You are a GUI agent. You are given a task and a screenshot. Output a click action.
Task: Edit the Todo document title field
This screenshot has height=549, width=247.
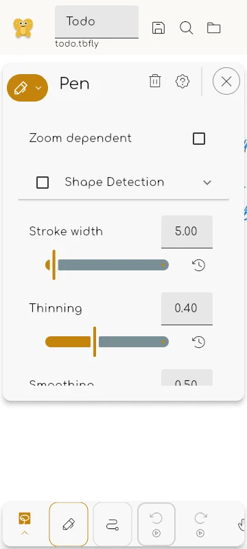(97, 22)
